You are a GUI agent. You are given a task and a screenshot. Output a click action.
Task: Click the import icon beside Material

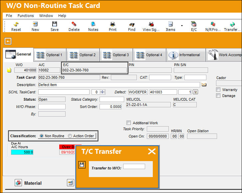(70, 183)
